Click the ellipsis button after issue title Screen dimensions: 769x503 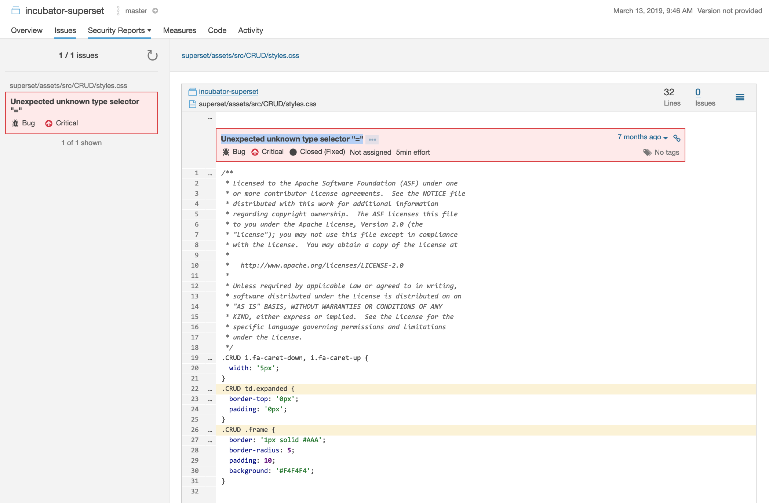[372, 139]
